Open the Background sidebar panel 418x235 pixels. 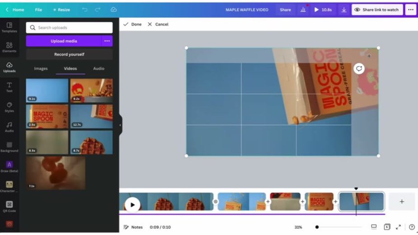(9, 147)
